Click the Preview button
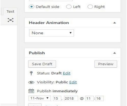This screenshot has width=127, height=106. tap(106, 64)
